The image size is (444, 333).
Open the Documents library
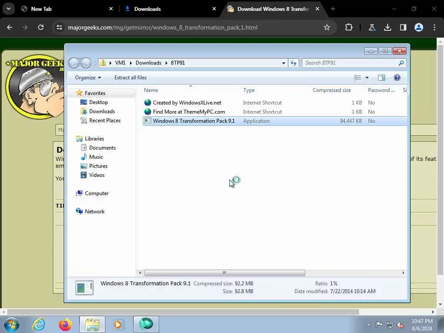(x=102, y=148)
